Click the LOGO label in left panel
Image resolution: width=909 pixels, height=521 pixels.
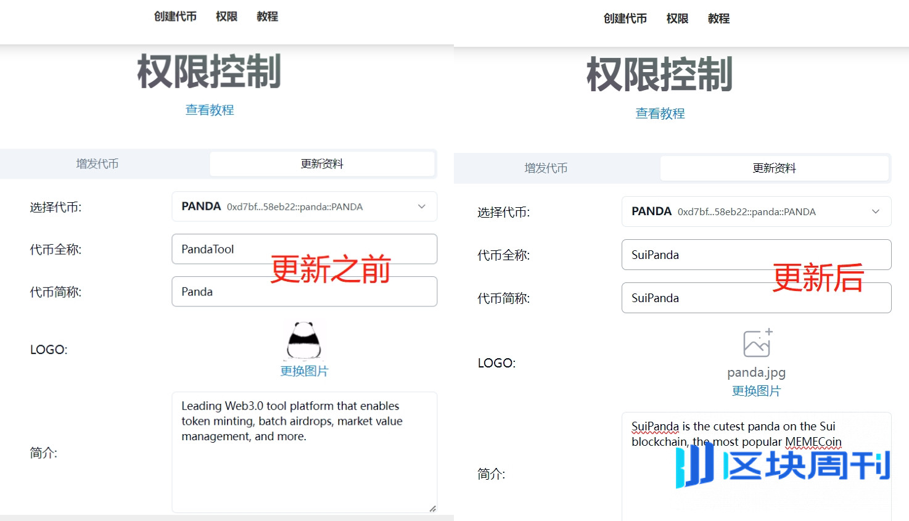click(49, 350)
